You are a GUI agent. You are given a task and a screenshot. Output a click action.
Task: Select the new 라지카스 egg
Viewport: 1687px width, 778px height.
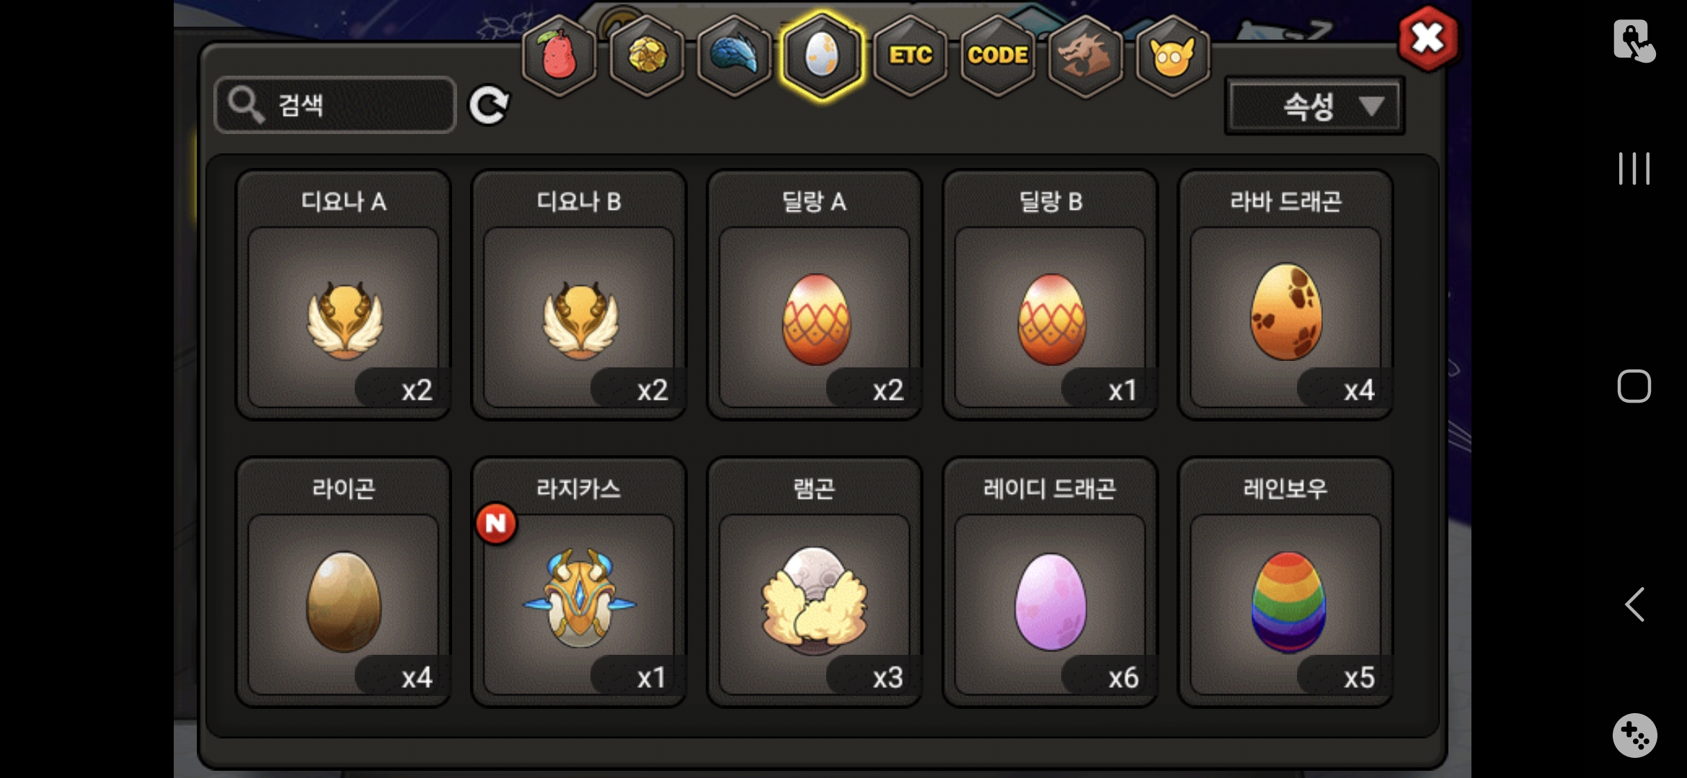point(579,582)
